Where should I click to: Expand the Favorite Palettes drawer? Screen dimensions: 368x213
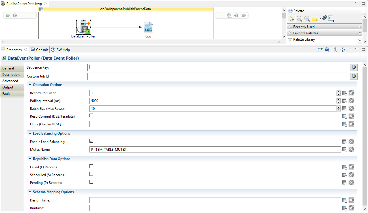coord(290,33)
